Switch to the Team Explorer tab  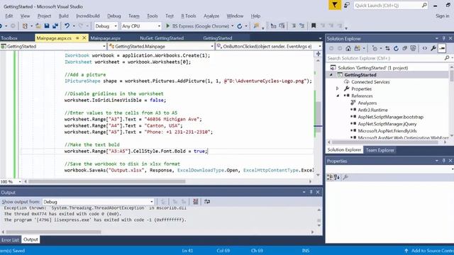point(380,149)
